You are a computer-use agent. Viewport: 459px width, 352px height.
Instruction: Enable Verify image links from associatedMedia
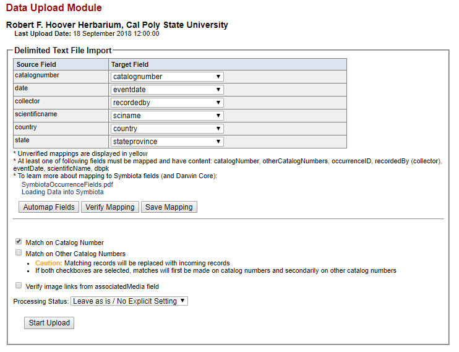click(19, 286)
